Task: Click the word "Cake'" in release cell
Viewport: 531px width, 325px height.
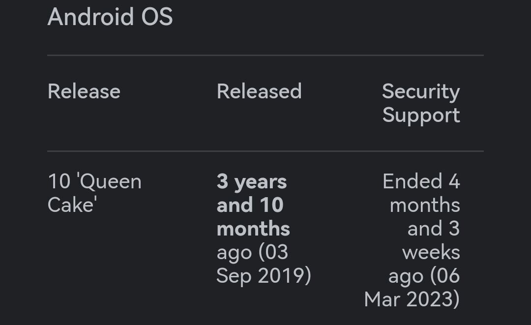Action: (72, 205)
